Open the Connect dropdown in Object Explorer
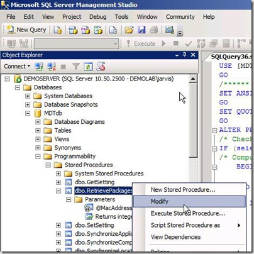 point(17,67)
